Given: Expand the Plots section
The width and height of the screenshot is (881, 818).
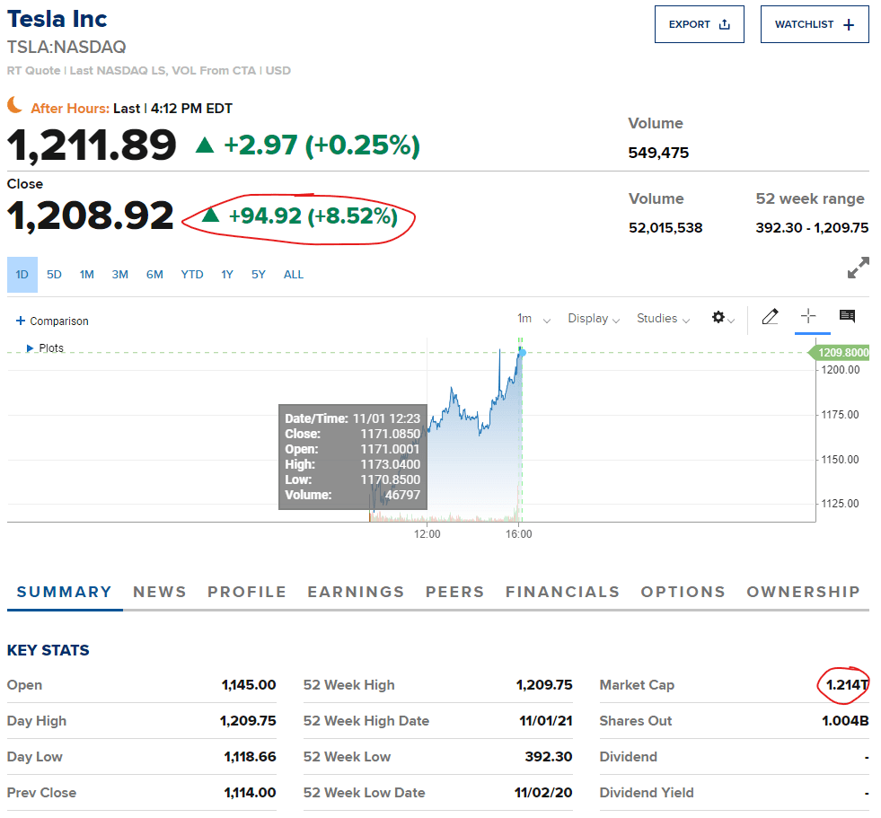Looking at the screenshot, I should [45, 347].
